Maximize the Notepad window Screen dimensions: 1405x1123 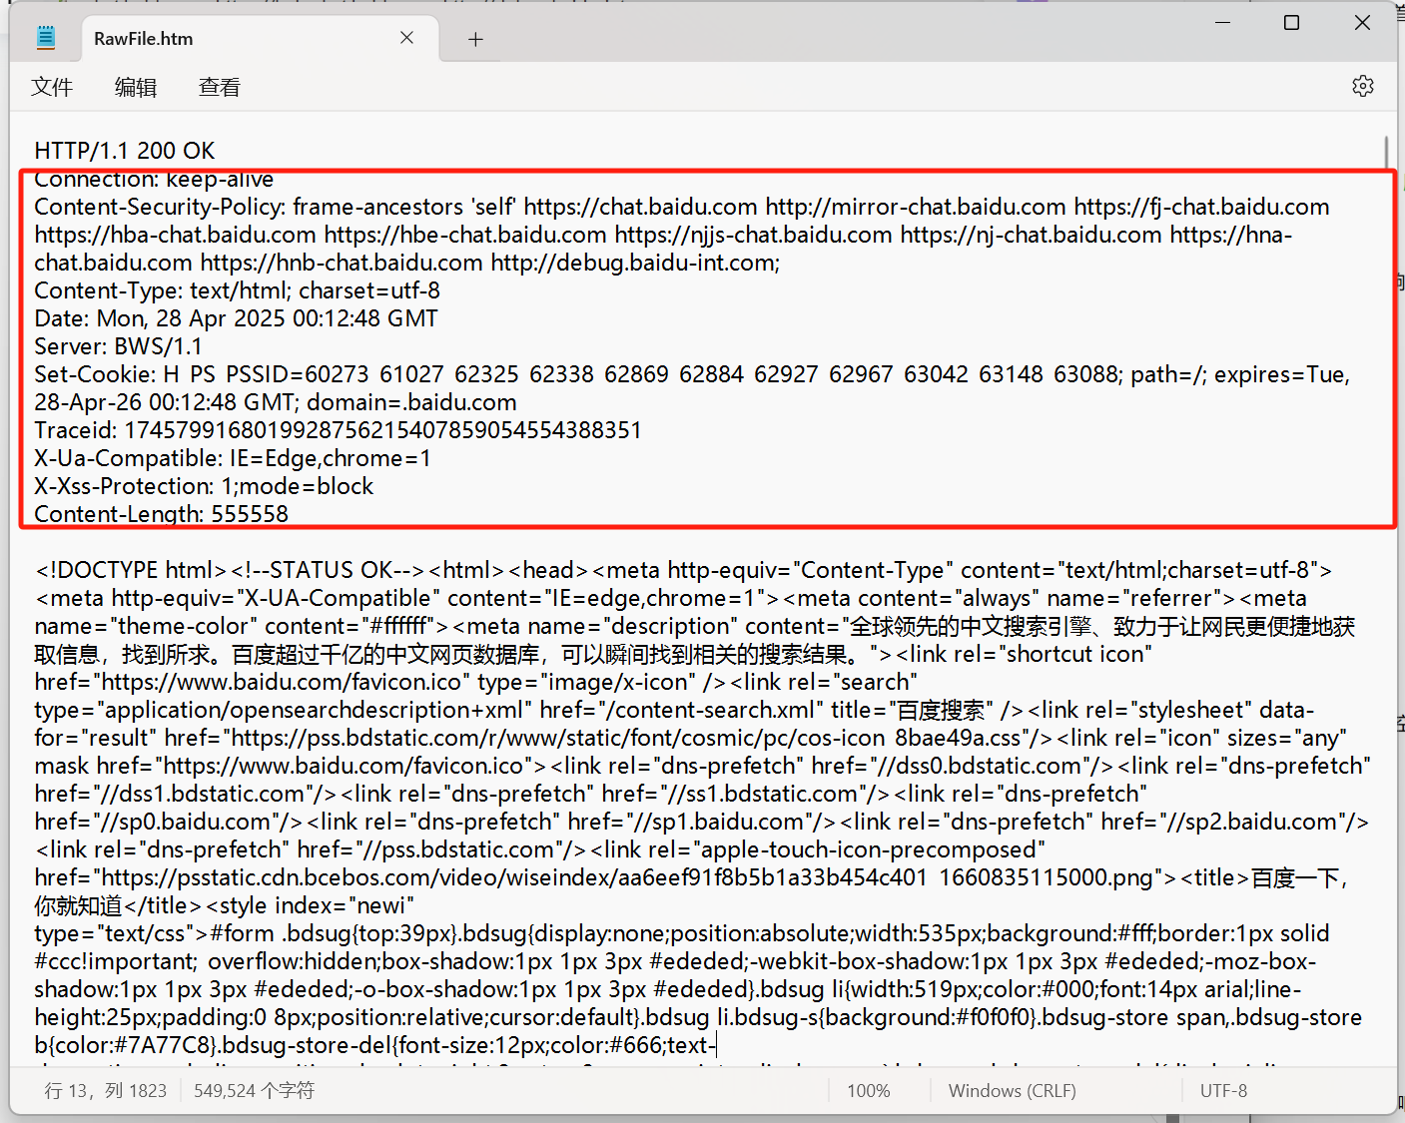coord(1291,22)
